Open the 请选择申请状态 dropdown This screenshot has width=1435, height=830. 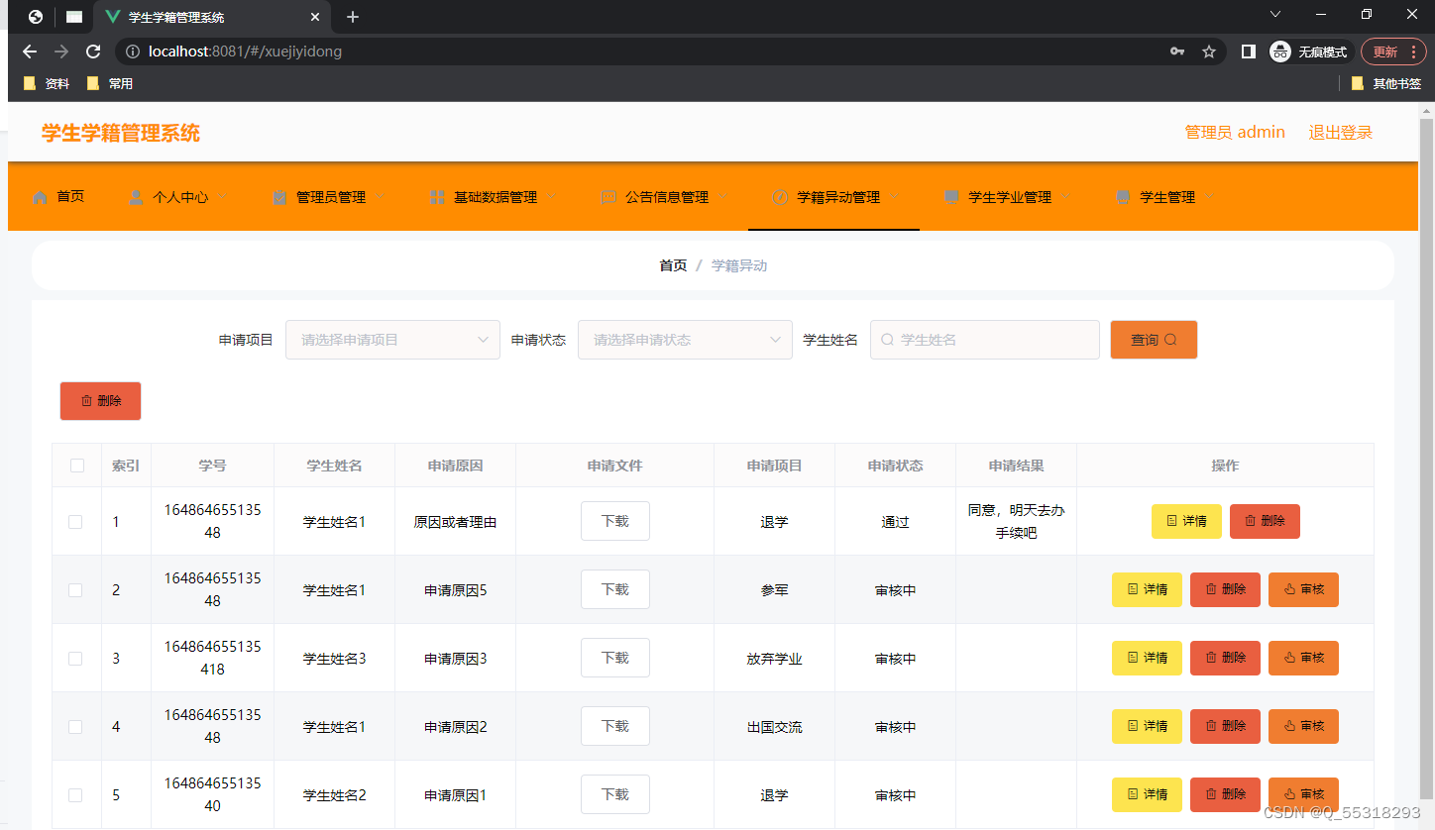685,340
